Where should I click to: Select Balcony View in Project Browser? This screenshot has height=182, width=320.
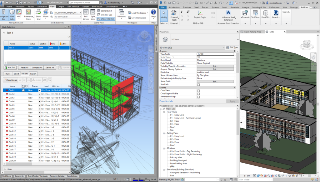pos(176,158)
